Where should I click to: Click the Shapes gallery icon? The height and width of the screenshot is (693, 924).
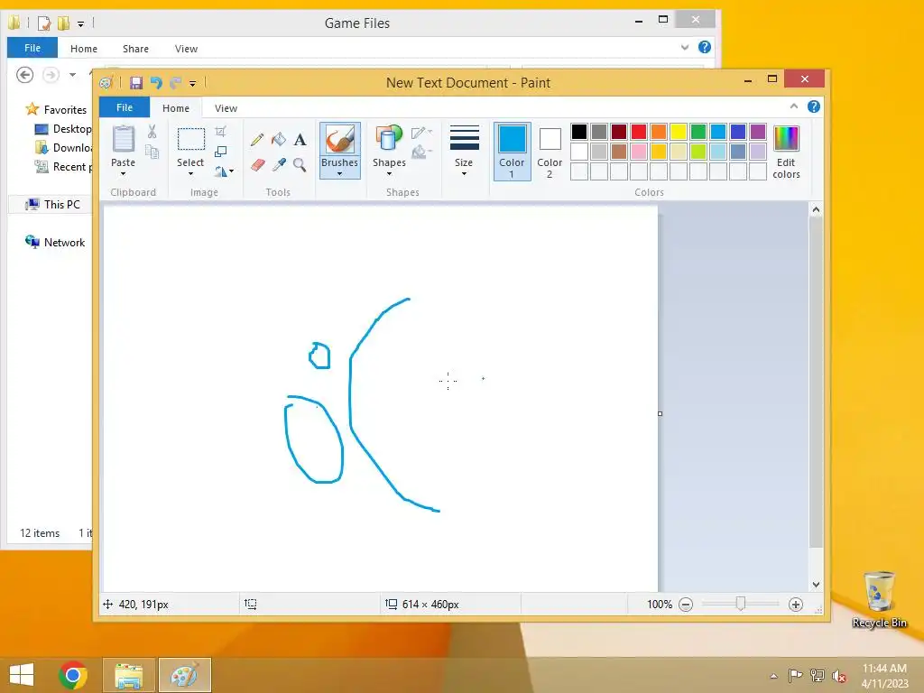coord(389,140)
